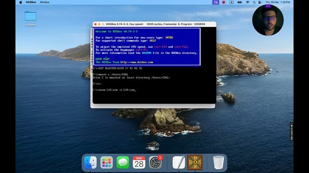309x173 pixels.
Task: Open Spotlight search icon
Action: pos(254,2)
